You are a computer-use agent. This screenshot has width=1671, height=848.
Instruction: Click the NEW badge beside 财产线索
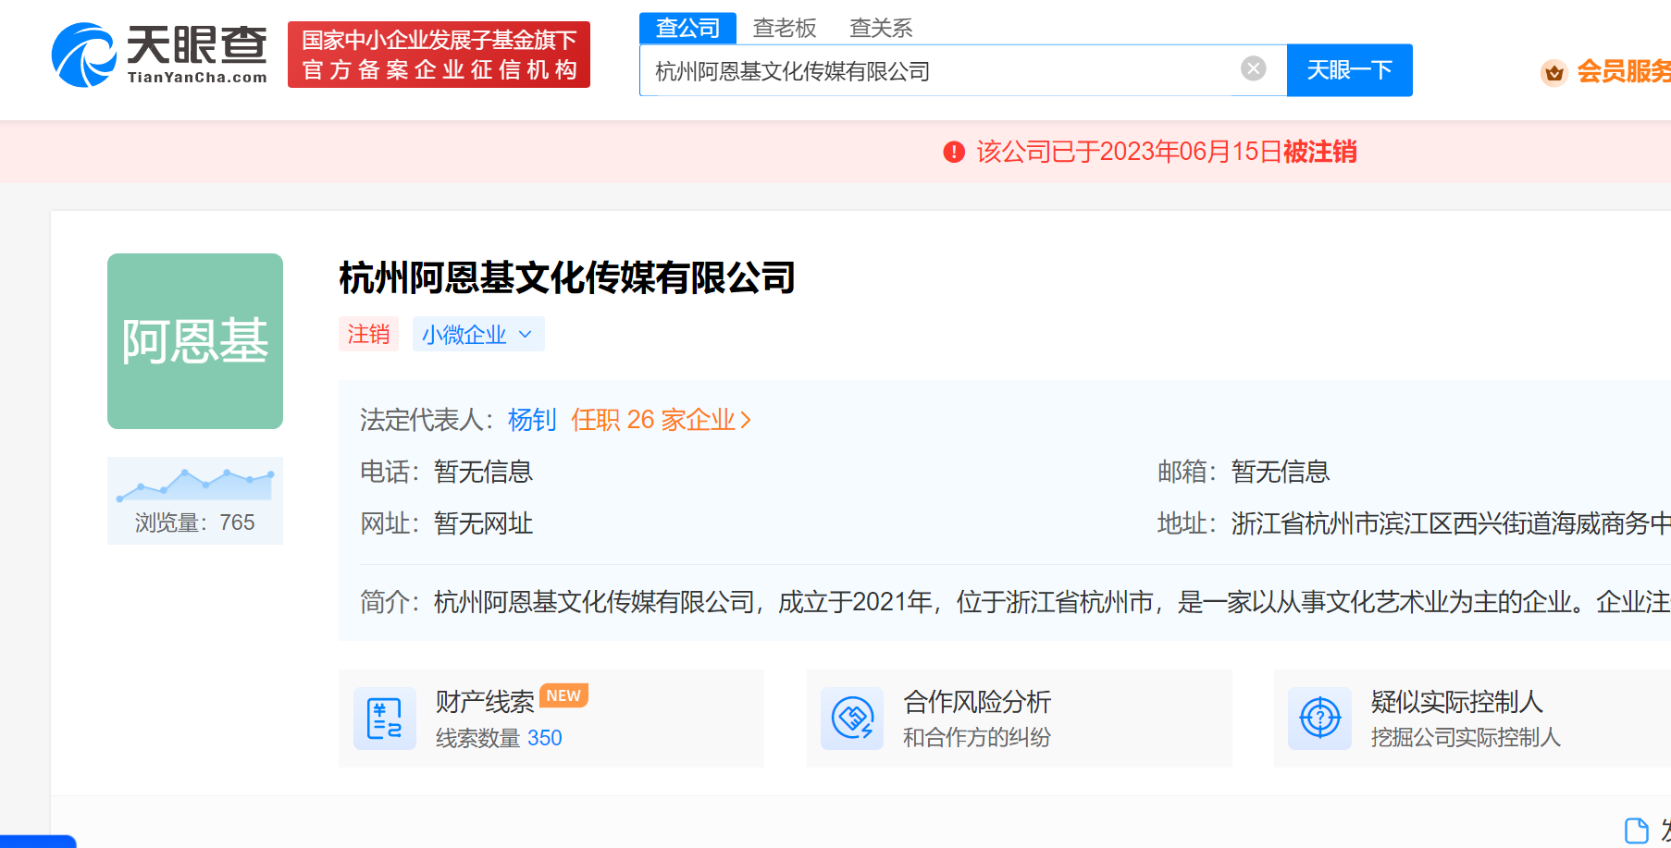pyautogui.click(x=563, y=695)
